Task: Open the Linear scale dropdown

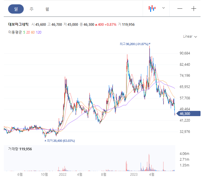Action: tap(190, 36)
